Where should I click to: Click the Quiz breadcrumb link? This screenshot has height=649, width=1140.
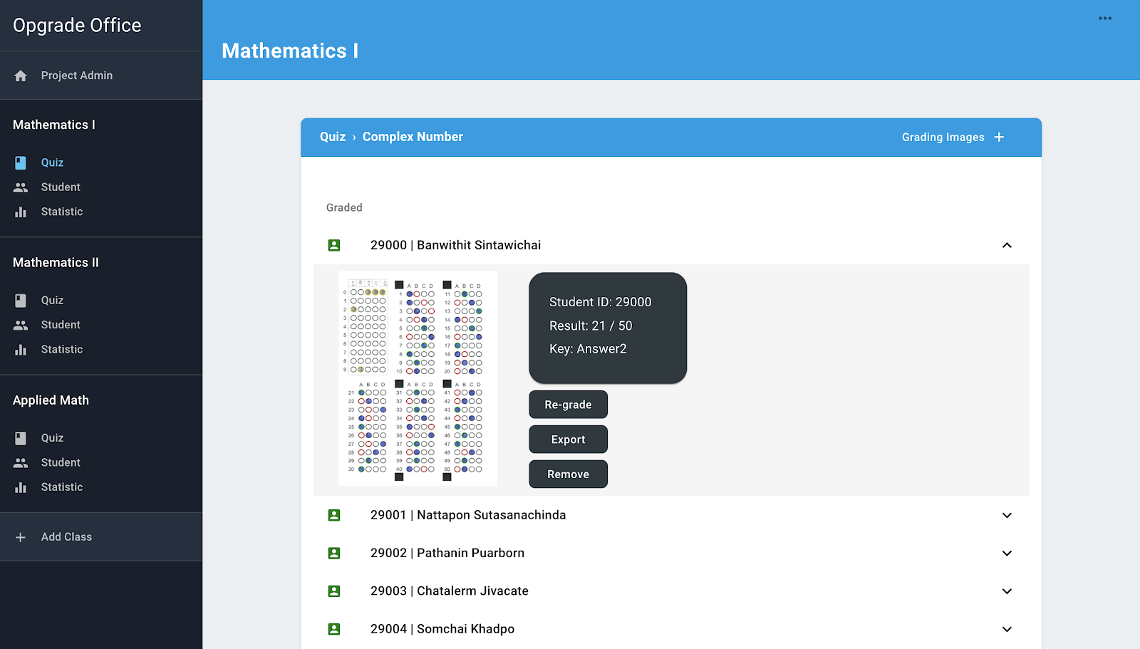(332, 137)
